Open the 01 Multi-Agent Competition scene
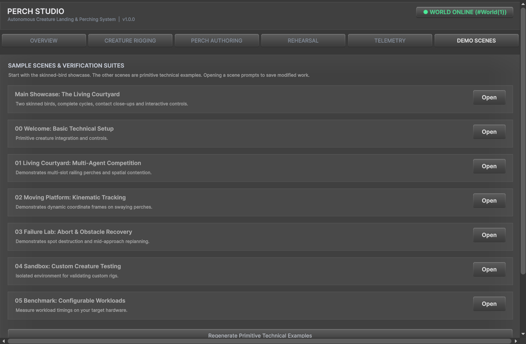 [489, 166]
